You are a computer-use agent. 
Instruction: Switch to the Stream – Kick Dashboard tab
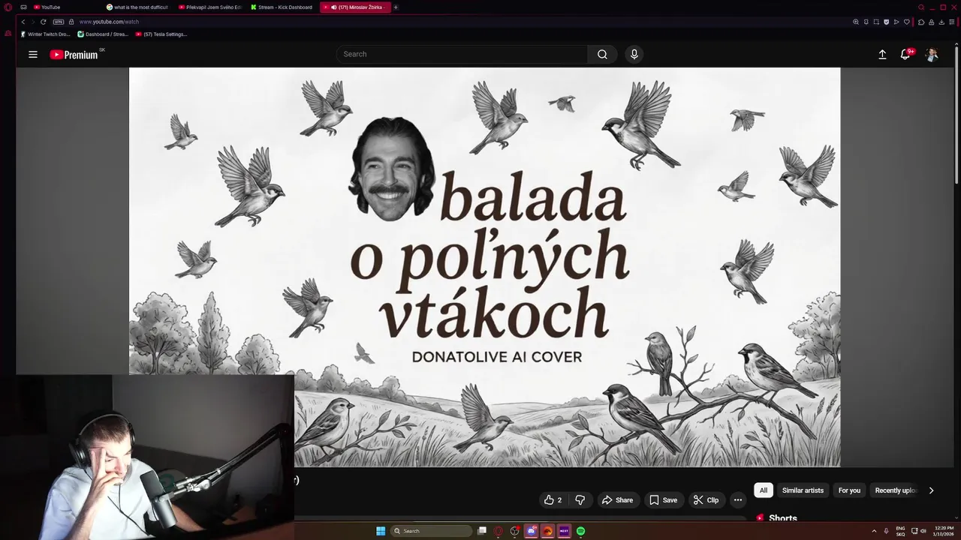[282, 7]
